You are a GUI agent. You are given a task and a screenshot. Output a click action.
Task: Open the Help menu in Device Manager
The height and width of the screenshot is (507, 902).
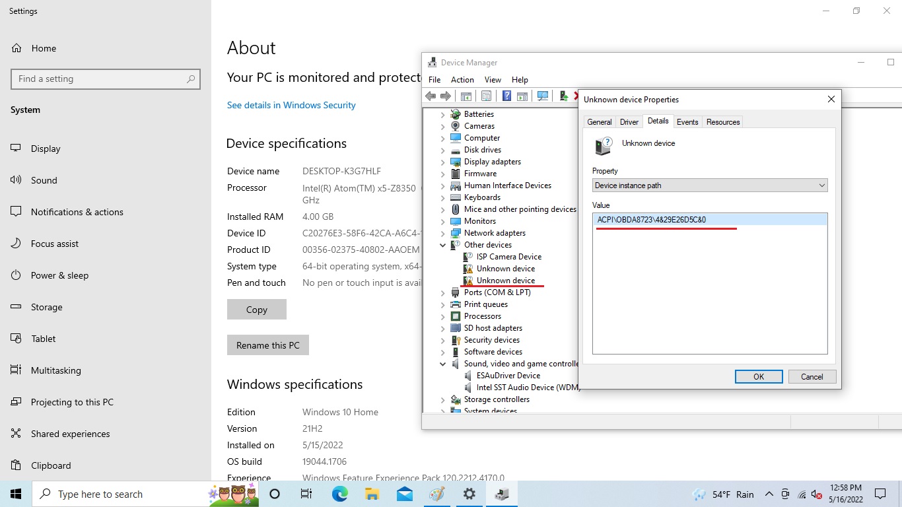coord(520,79)
